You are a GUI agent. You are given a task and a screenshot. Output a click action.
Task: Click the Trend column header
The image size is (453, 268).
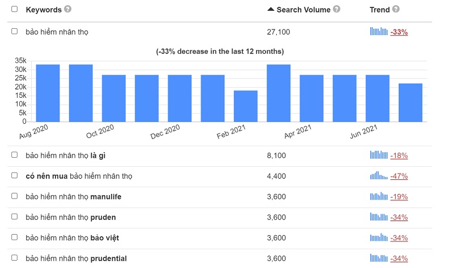tap(379, 10)
